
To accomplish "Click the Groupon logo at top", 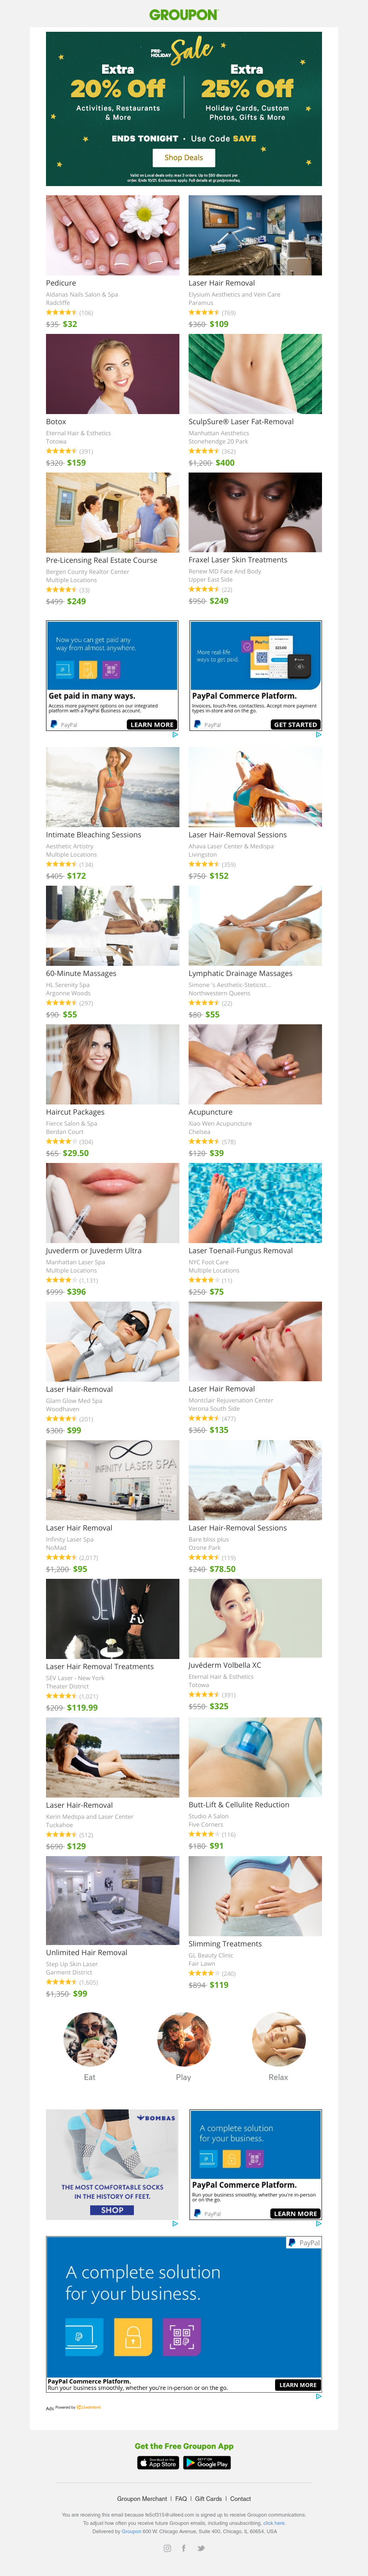I will click(184, 15).
